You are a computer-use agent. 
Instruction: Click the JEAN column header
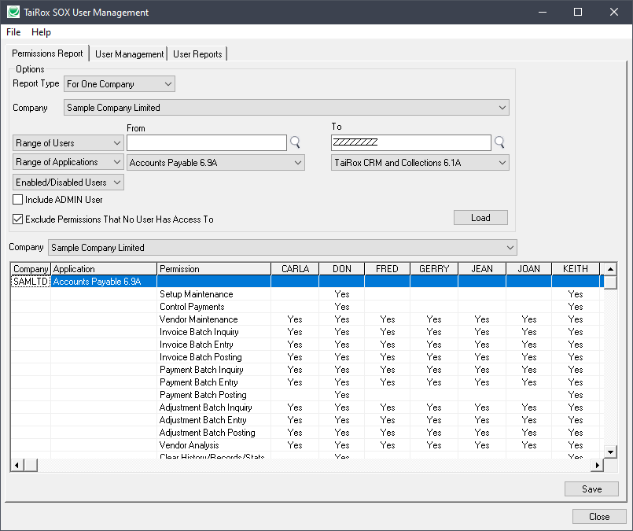point(482,269)
